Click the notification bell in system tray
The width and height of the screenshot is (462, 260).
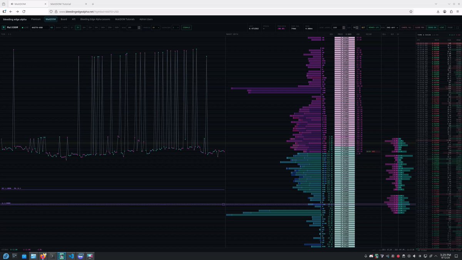[x=366, y=256]
